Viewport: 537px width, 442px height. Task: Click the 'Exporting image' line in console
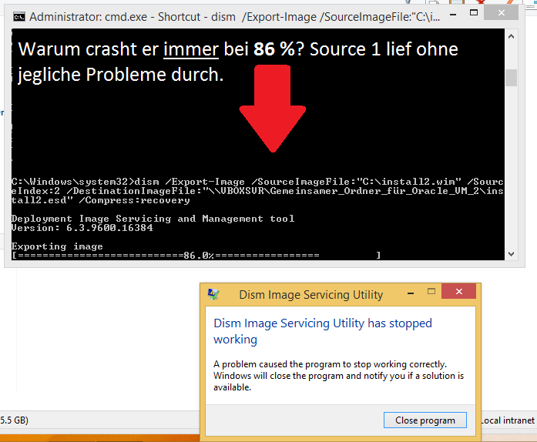coord(57,246)
